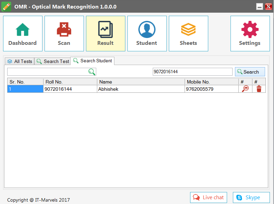Focus the roll number field containing 9072016144
Screen dimensions: 274x204
click(x=192, y=72)
